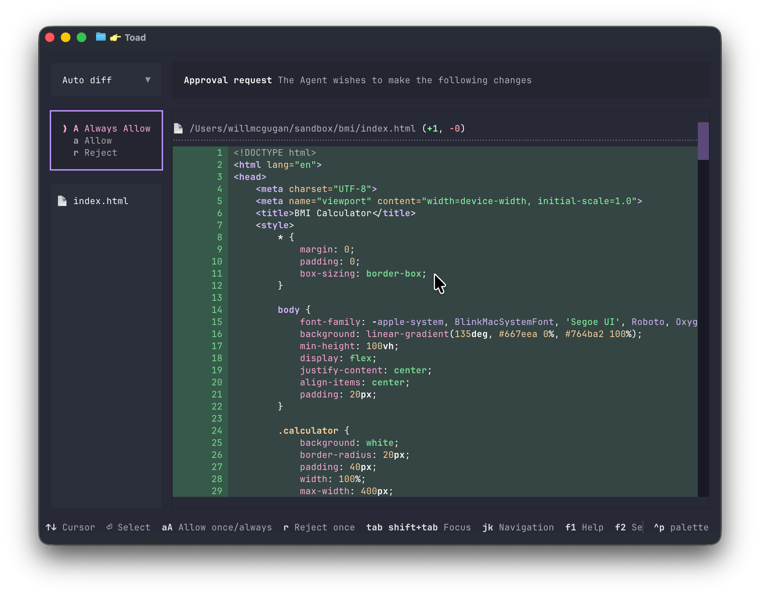Select index.html in the sidebar

(101, 201)
